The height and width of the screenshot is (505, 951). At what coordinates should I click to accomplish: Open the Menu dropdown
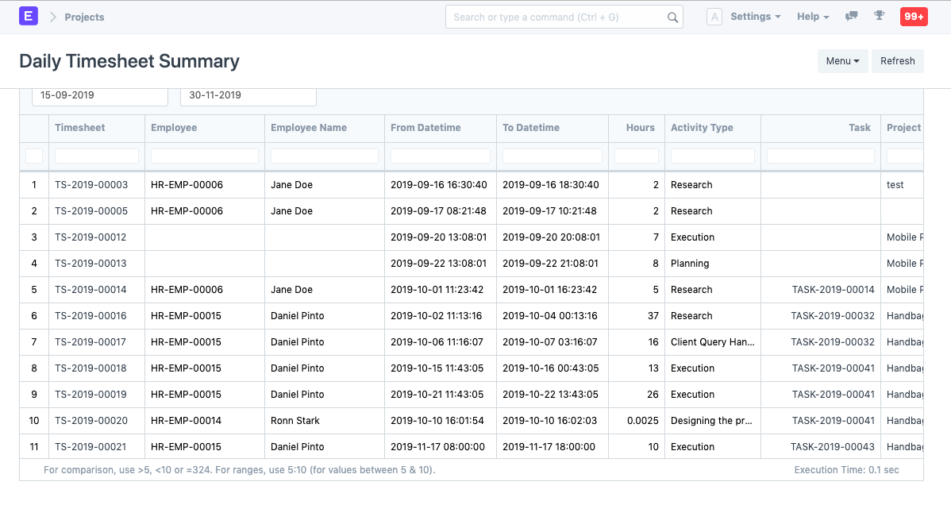pyautogui.click(x=842, y=60)
